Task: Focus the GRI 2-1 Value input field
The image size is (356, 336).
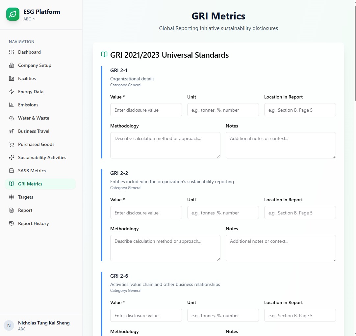Action: [x=146, y=110]
